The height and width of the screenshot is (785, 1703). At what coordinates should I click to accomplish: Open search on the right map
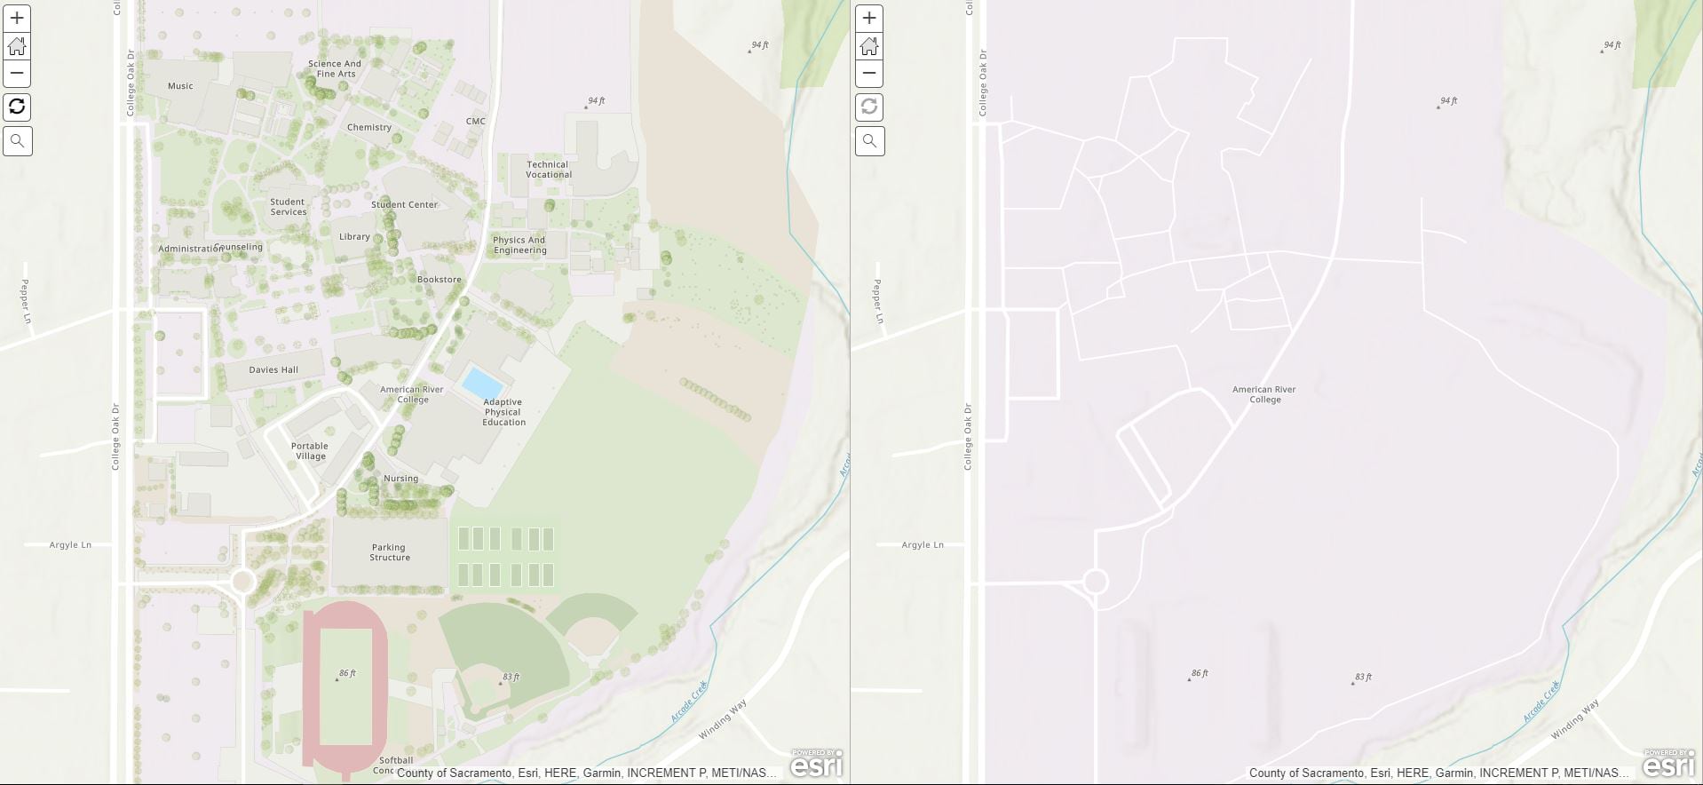(x=869, y=141)
